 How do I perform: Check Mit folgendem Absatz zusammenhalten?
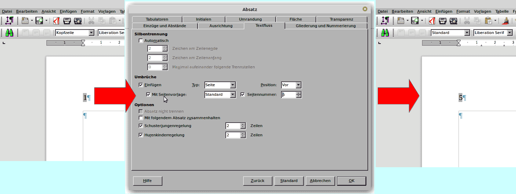pos(140,118)
